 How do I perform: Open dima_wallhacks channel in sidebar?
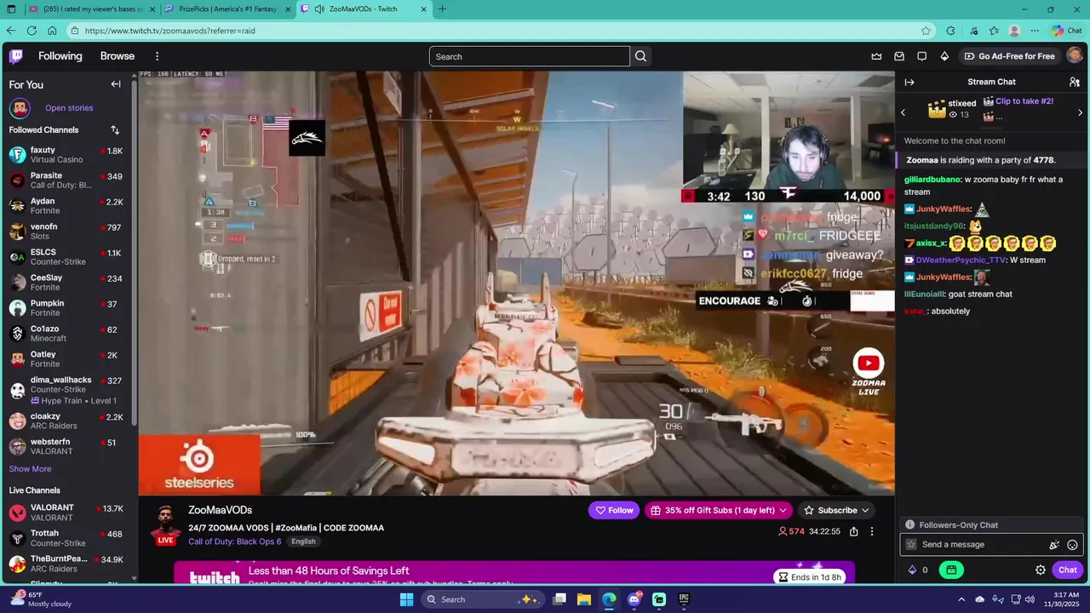68,390
